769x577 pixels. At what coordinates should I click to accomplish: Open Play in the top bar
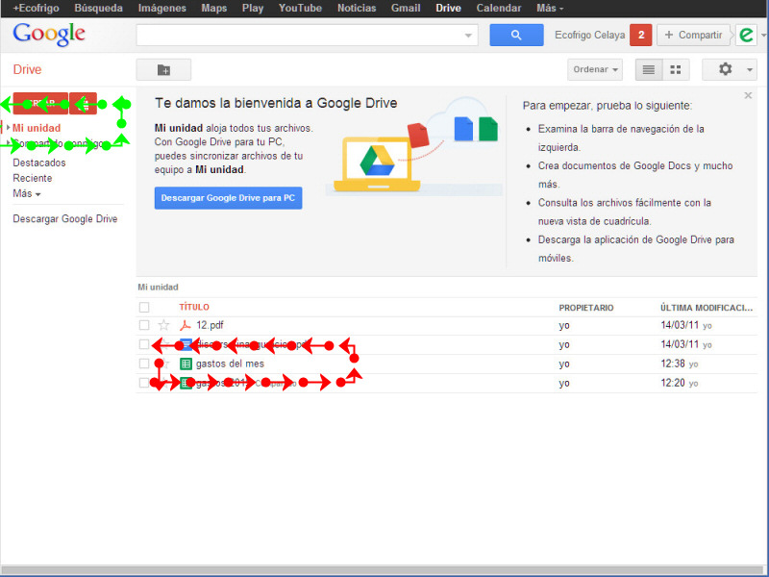(x=253, y=9)
